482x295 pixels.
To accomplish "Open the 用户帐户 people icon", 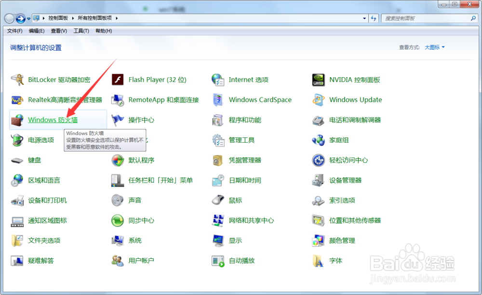I will pos(118,261).
